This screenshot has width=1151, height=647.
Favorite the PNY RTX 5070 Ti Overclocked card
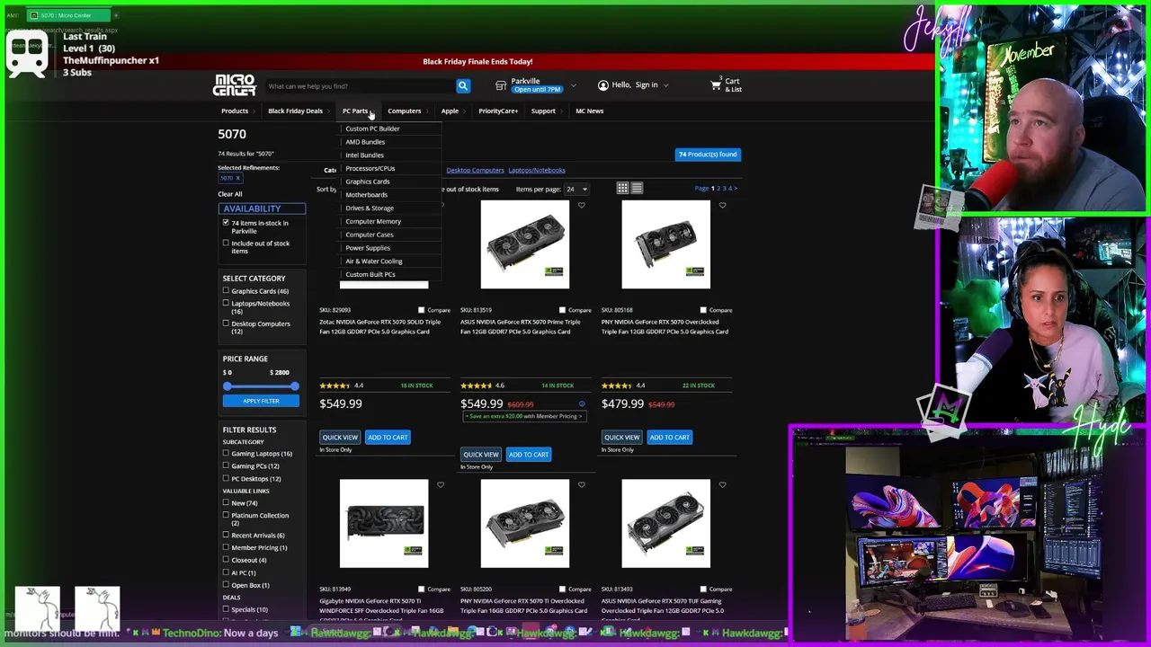click(581, 485)
